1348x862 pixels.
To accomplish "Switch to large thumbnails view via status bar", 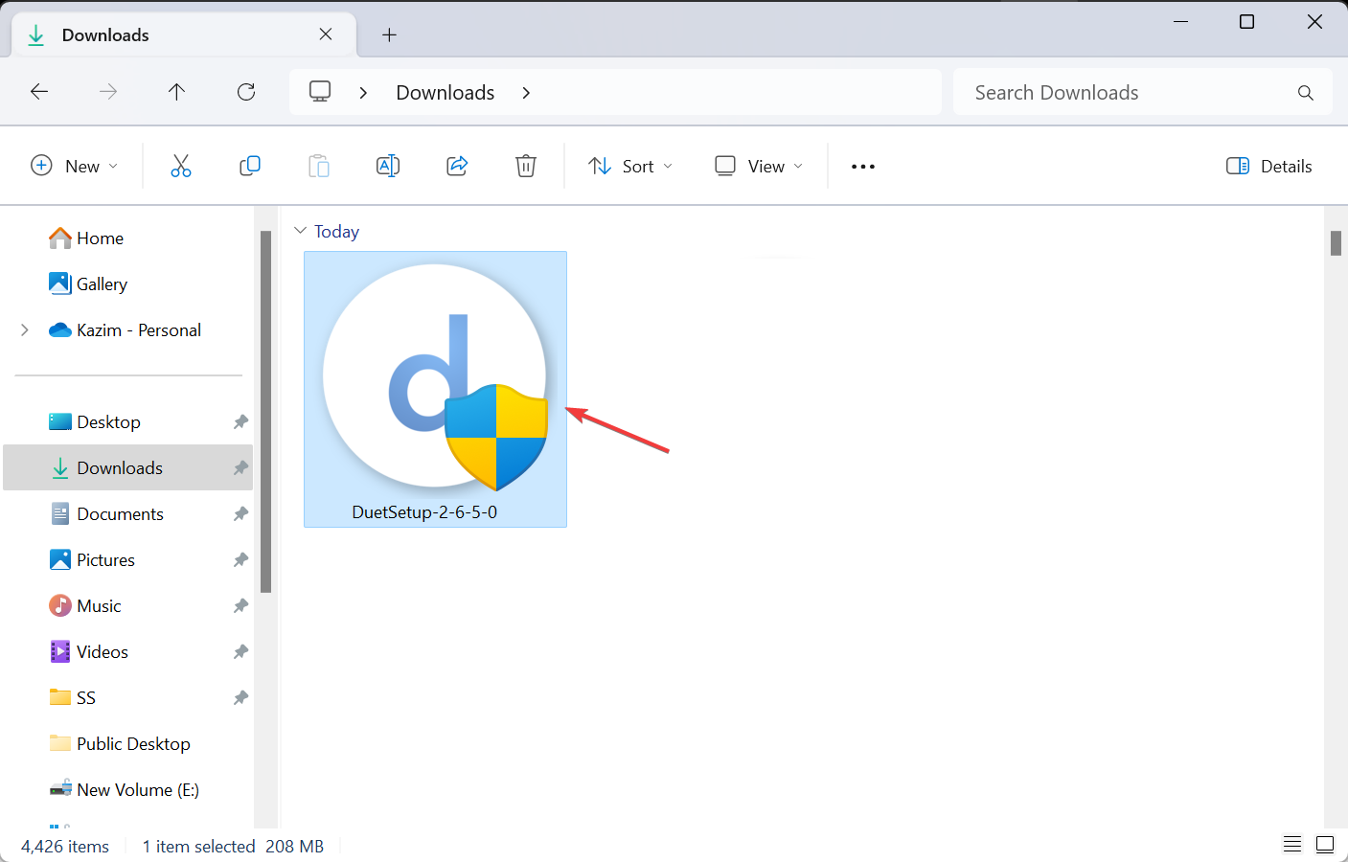I will coord(1325,844).
